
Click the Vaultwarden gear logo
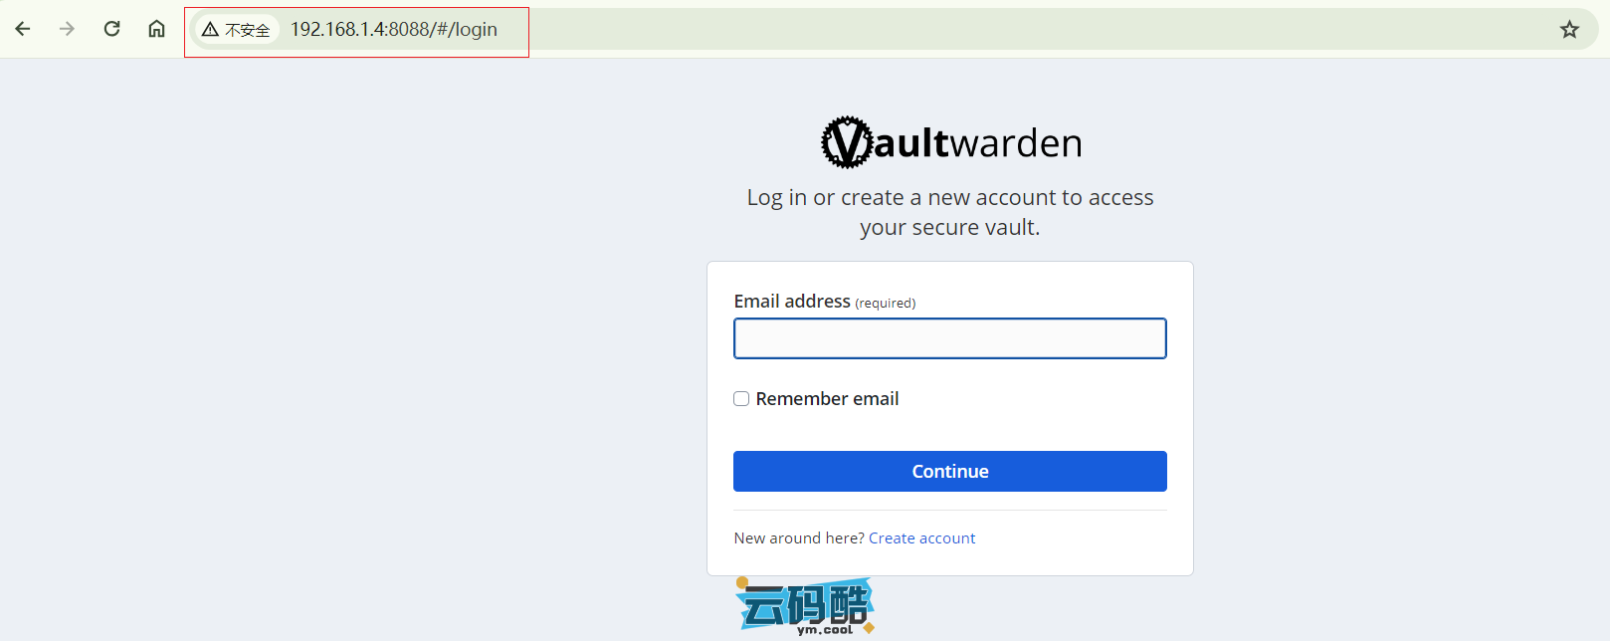848,142
